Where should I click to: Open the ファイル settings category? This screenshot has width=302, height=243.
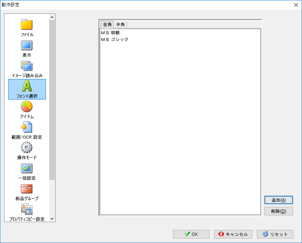[x=27, y=28]
